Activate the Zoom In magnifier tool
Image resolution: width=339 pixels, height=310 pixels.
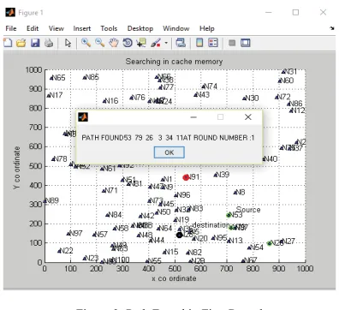86,43
